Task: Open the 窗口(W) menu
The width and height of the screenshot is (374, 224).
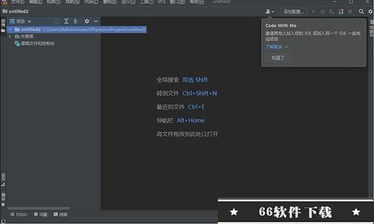Action: click(177, 2)
